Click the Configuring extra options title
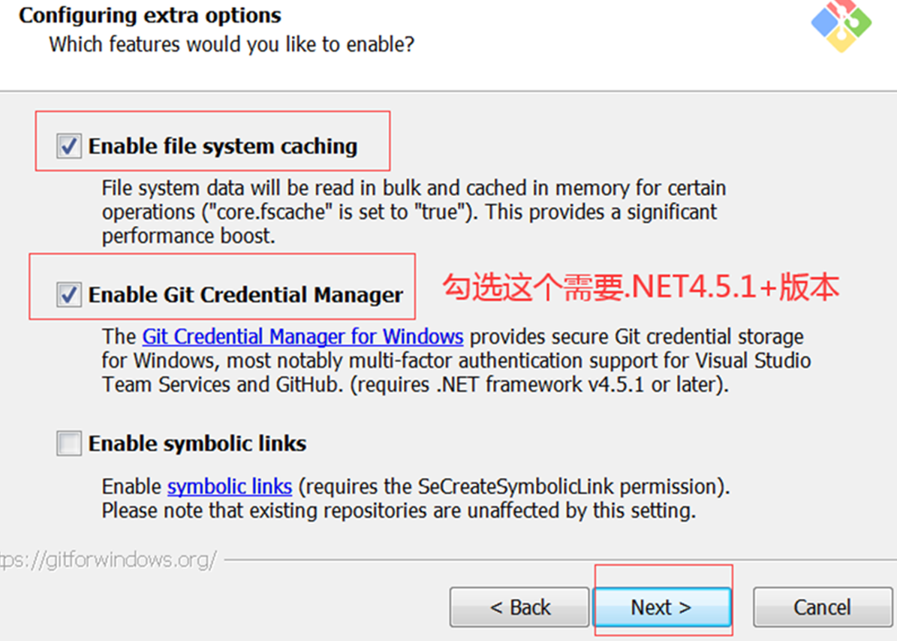The height and width of the screenshot is (641, 897). click(150, 15)
